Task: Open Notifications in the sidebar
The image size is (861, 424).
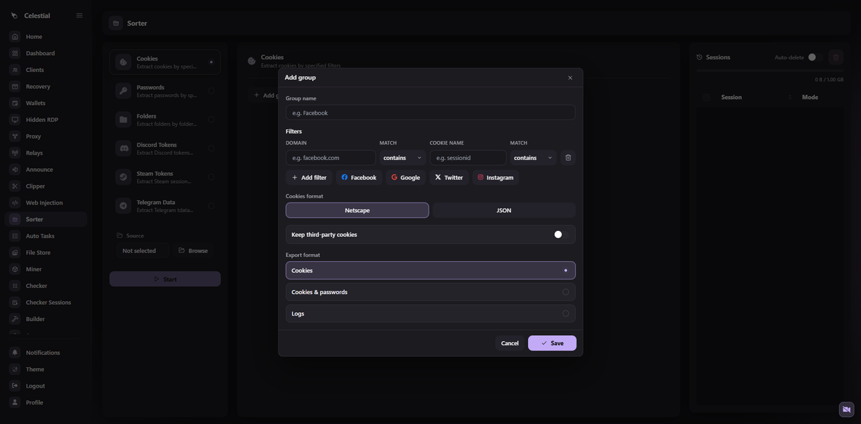Action: [x=46, y=353]
